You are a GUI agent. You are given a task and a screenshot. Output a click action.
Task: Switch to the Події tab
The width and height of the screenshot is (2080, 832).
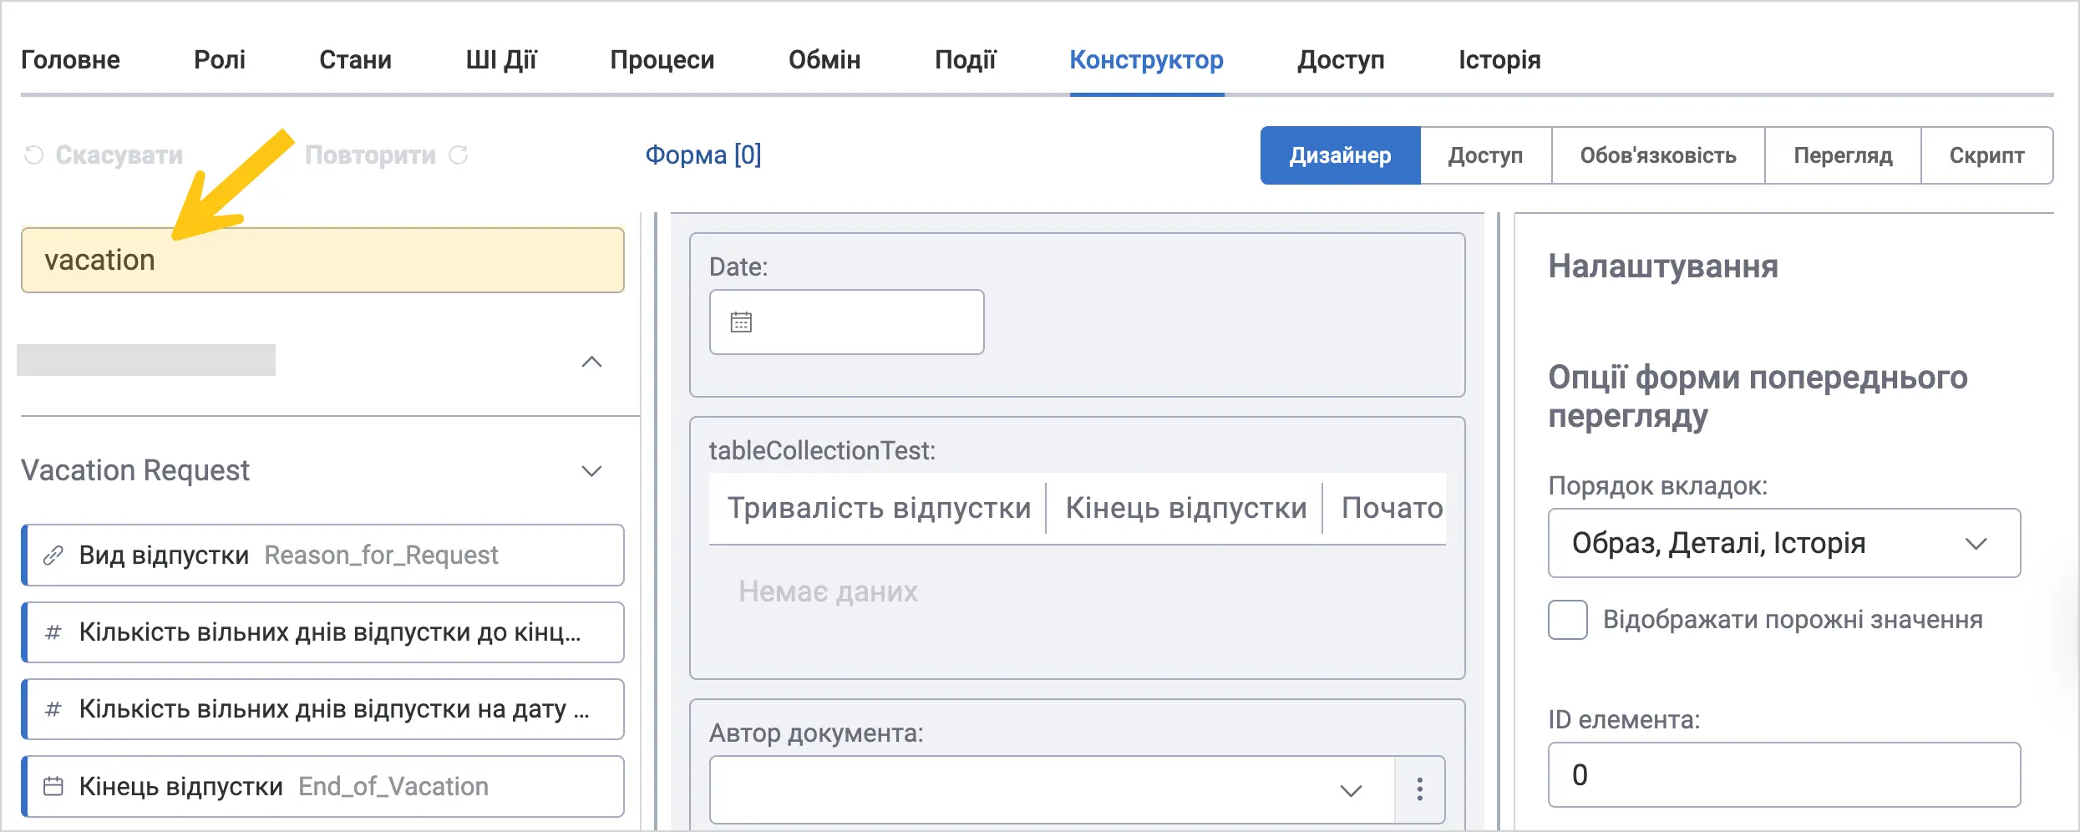click(x=966, y=59)
